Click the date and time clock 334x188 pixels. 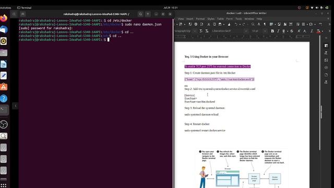(x=171, y=8)
